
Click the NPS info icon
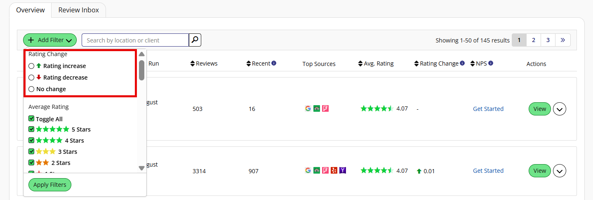click(x=491, y=64)
